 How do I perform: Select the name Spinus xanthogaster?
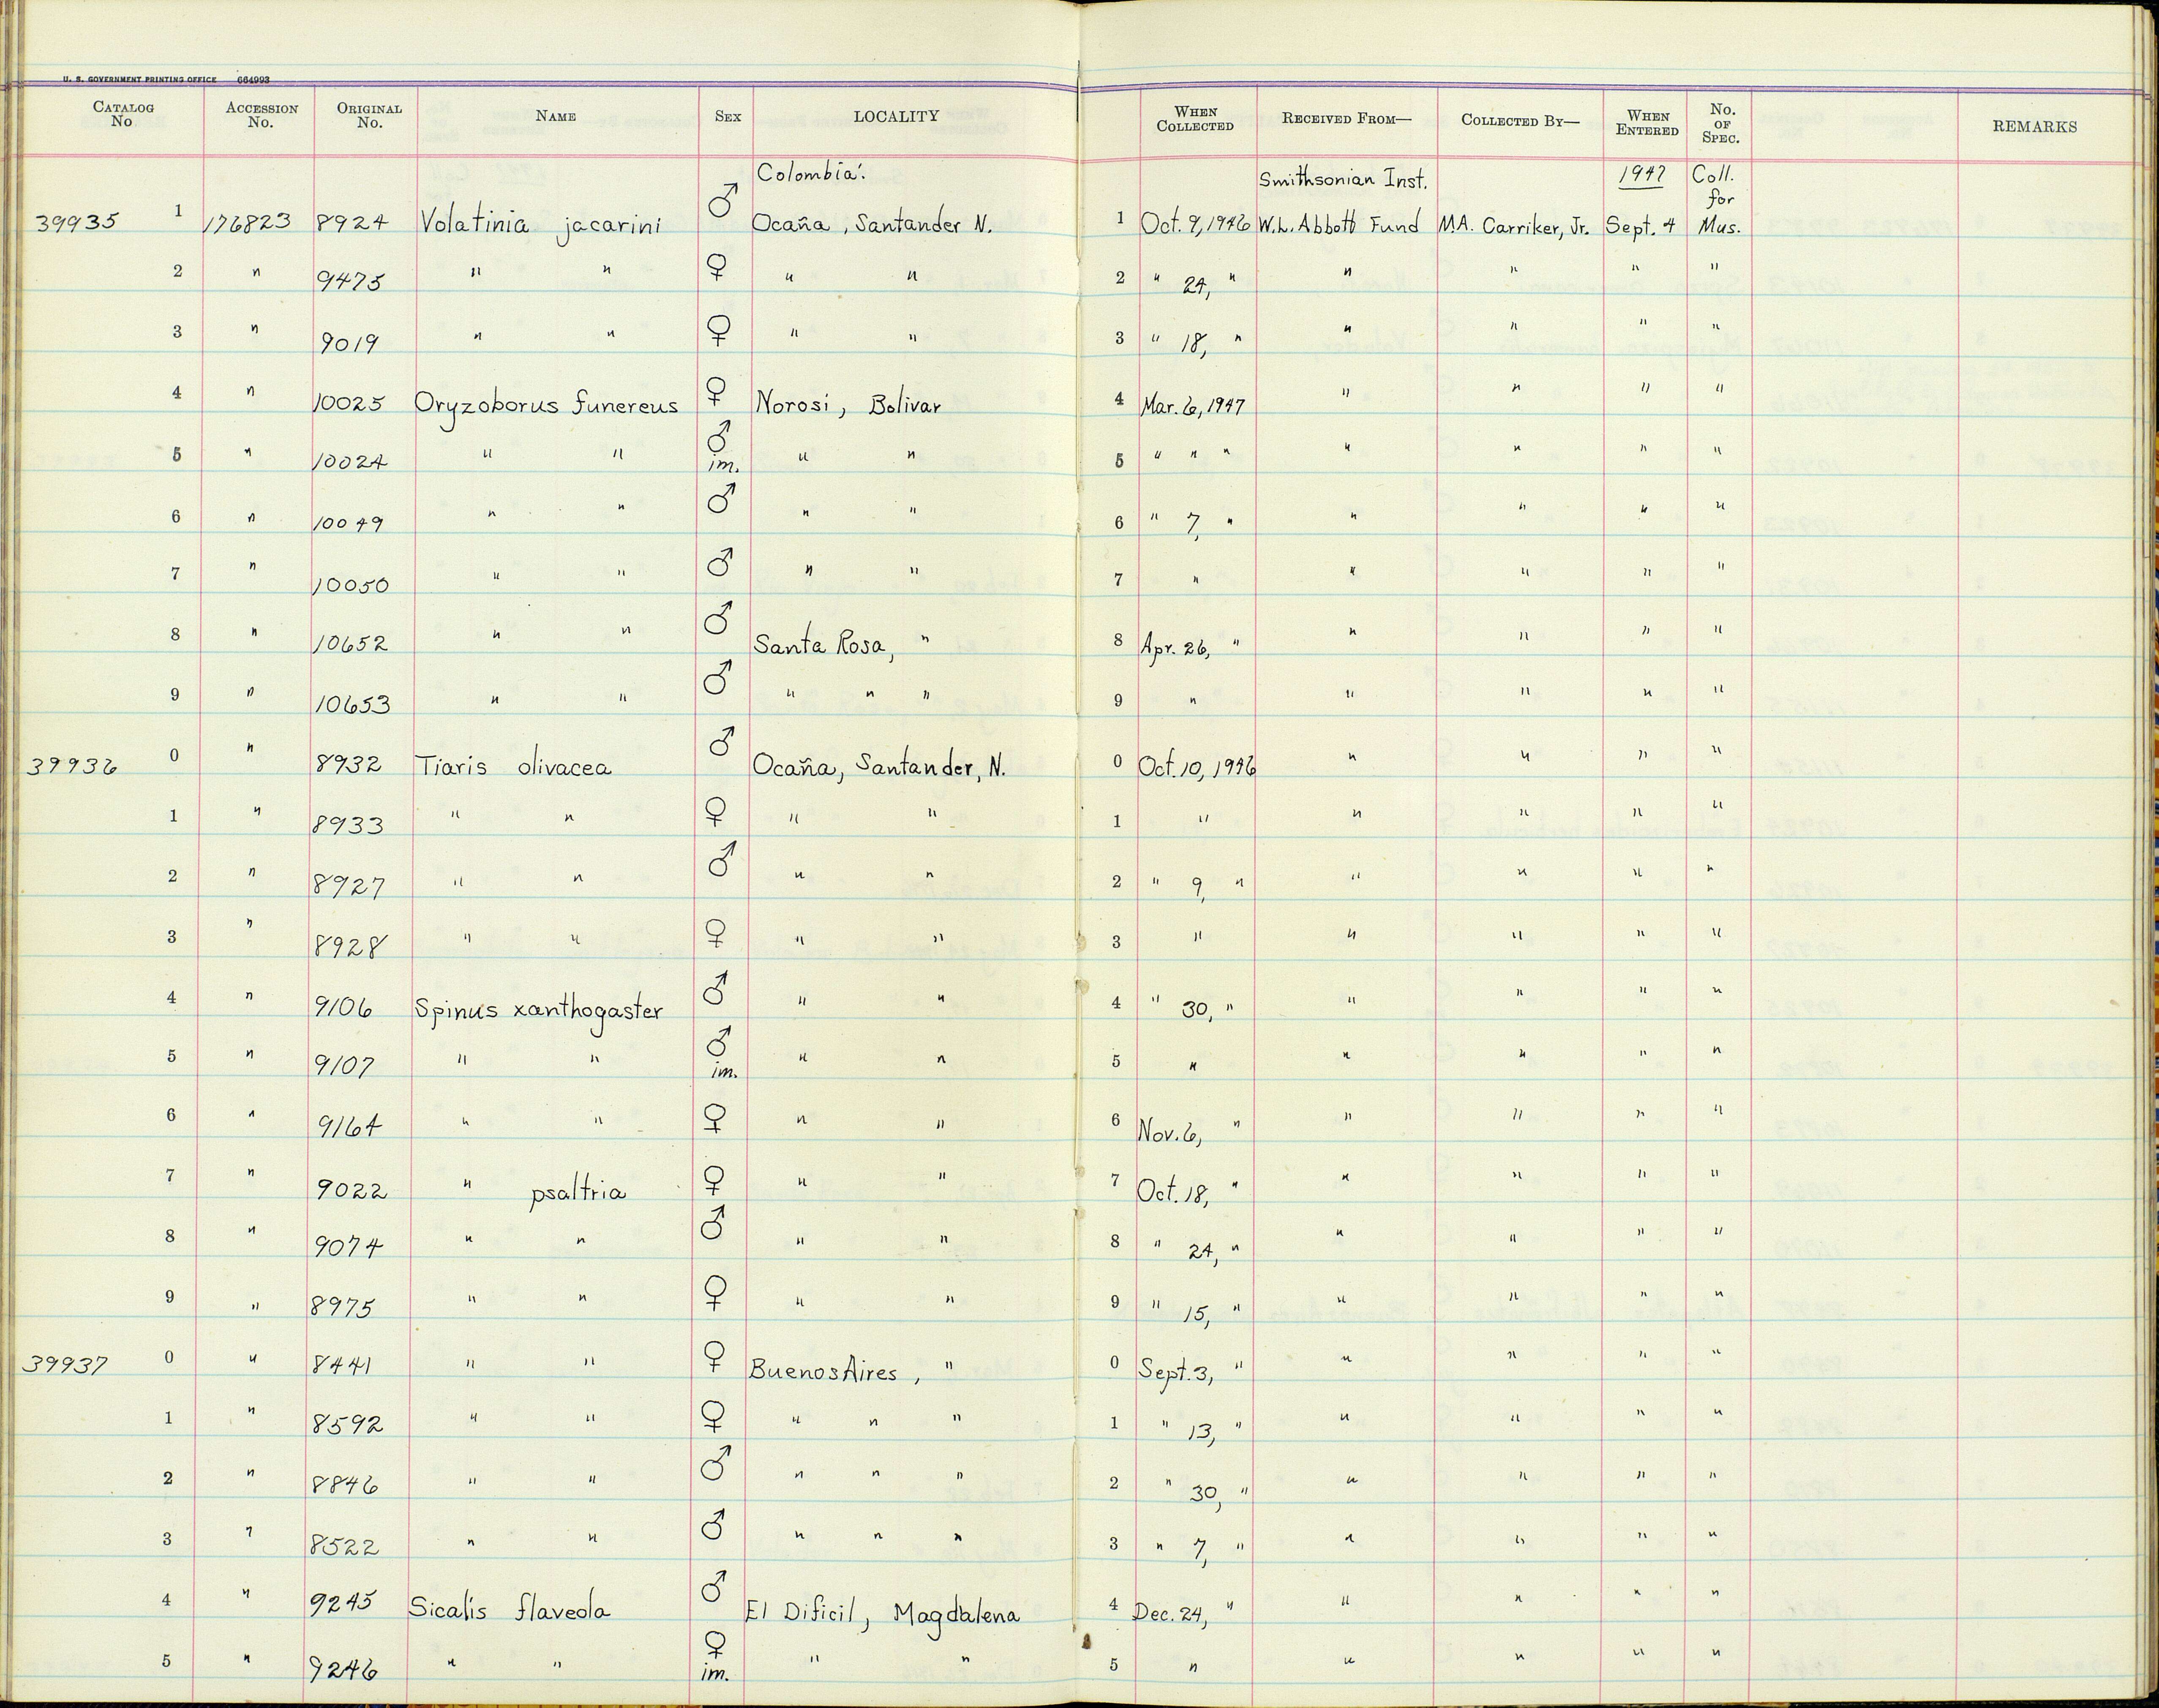click(539, 1010)
